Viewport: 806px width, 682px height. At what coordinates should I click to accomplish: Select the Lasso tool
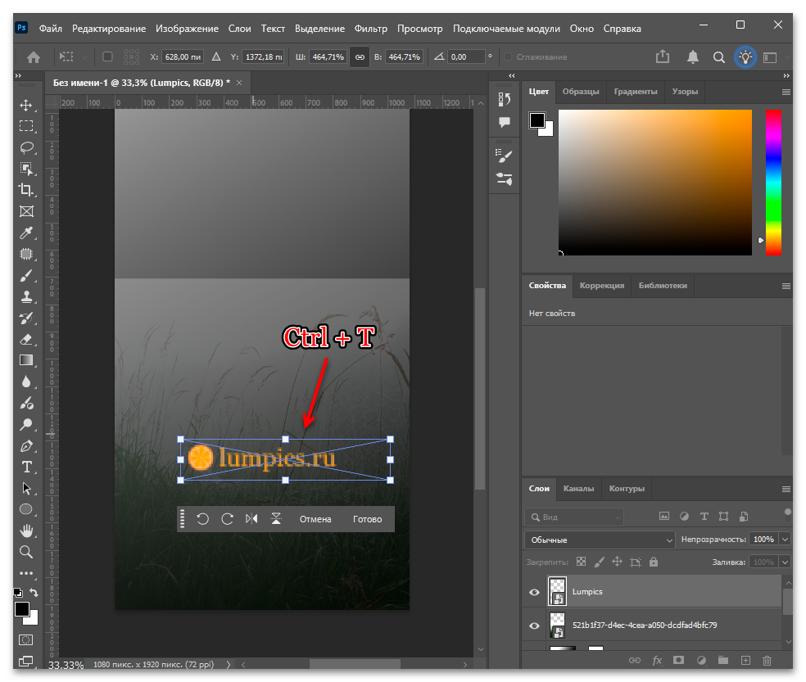coord(26,147)
